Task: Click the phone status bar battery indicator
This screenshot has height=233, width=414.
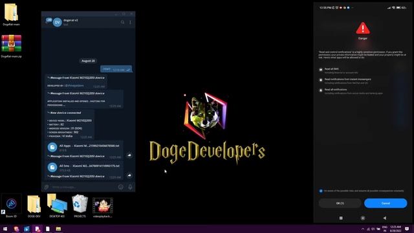Action: (401, 8)
